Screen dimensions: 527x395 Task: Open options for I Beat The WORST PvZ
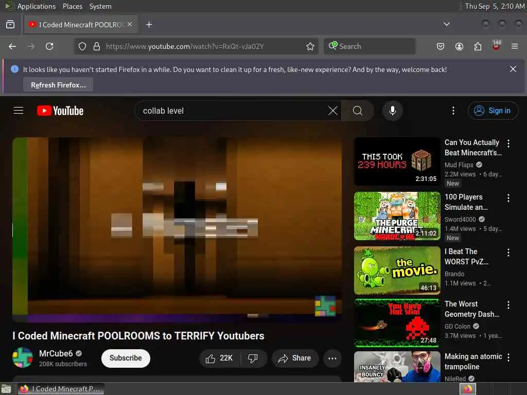508,252
